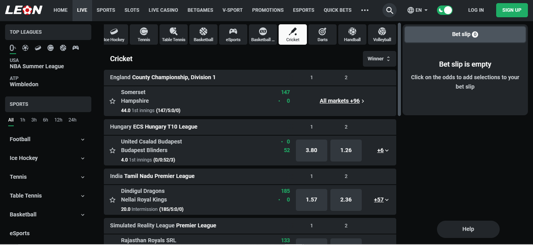
Task: Switch to the Darts sport tile
Action: click(x=323, y=34)
